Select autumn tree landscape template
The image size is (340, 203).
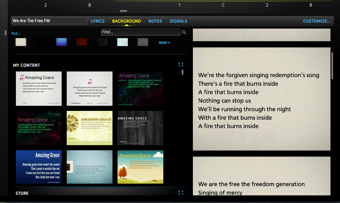click(x=140, y=167)
